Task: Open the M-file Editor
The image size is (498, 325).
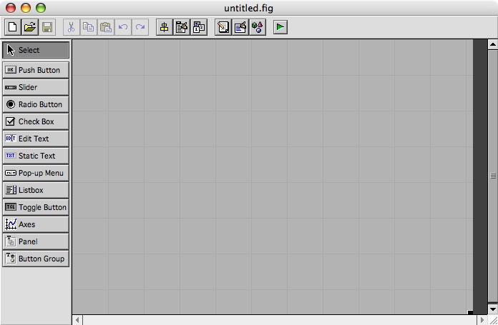Action: pos(223,27)
